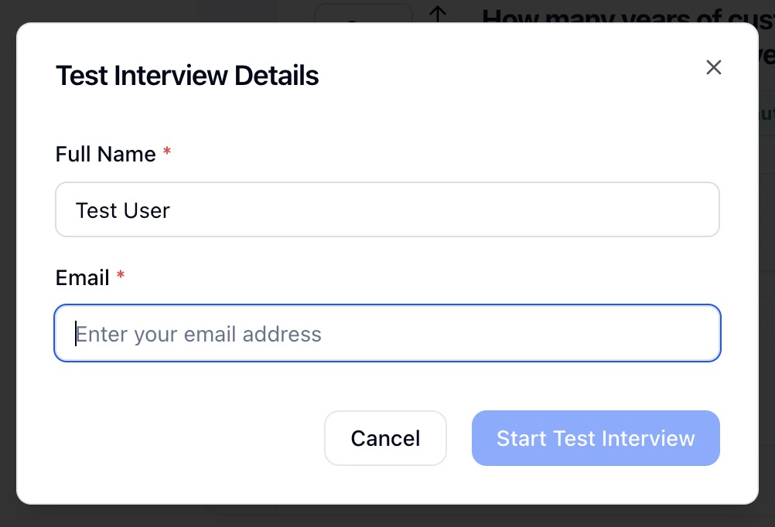Click the 'Test User' text in name field
This screenshot has height=527, width=775.
pyautogui.click(x=122, y=209)
